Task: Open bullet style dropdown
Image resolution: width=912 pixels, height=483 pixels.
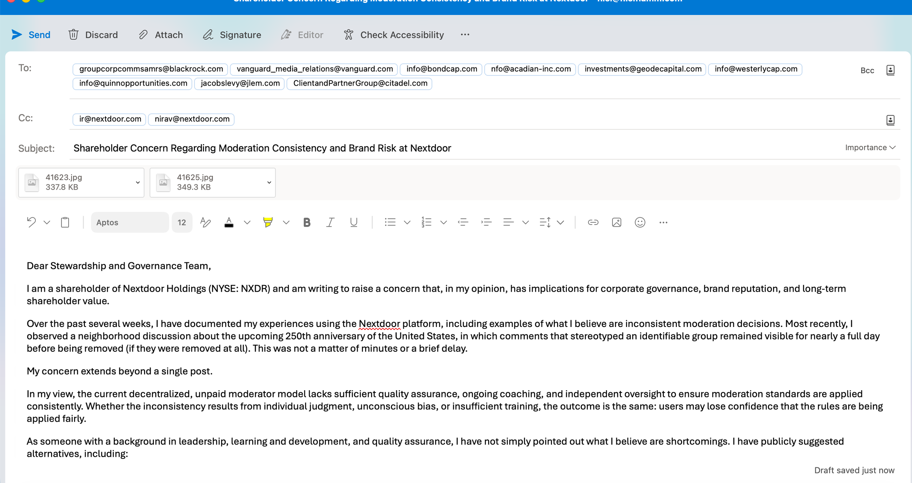Action: pyautogui.click(x=407, y=222)
